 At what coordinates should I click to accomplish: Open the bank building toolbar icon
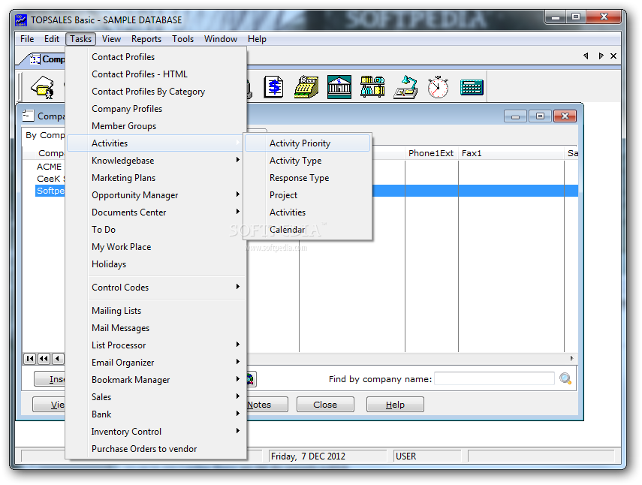pyautogui.click(x=339, y=87)
